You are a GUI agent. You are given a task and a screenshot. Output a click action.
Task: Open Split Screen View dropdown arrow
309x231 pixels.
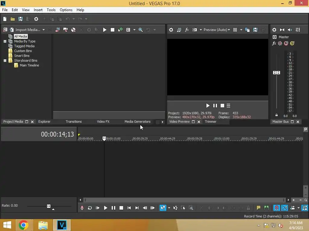201,30
